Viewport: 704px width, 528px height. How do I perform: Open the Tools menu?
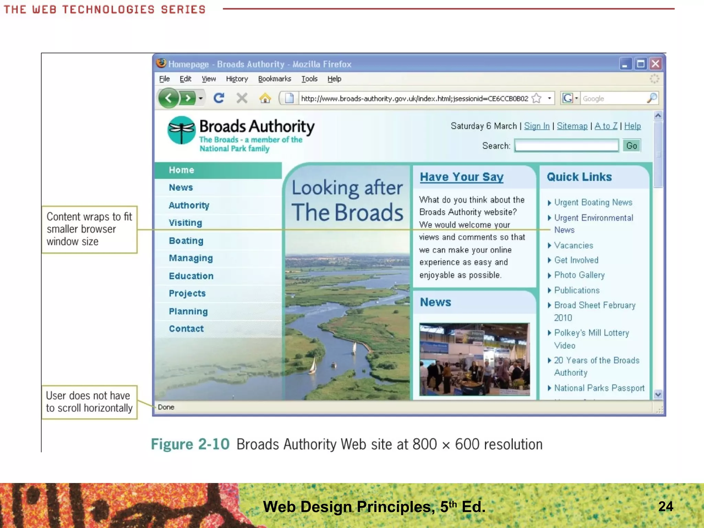[x=309, y=79]
